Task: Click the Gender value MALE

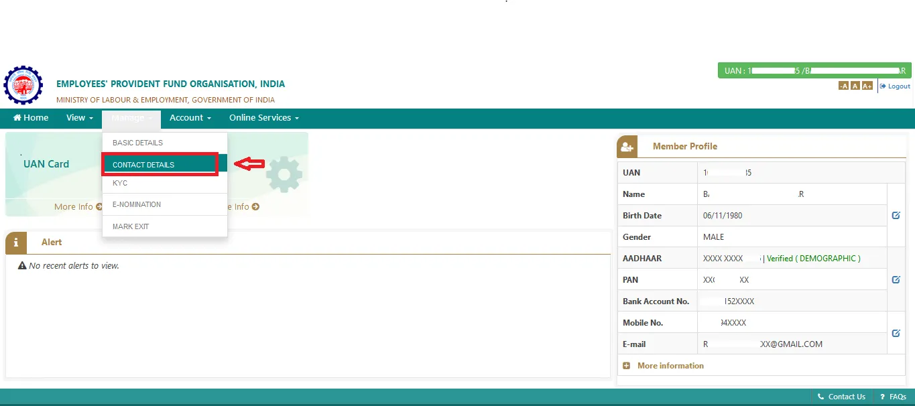Action: (714, 237)
